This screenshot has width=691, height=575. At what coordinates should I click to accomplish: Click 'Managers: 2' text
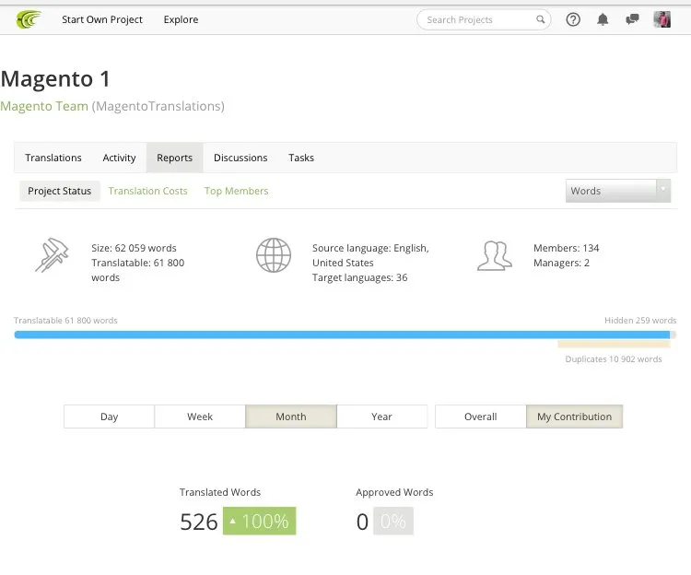point(561,263)
